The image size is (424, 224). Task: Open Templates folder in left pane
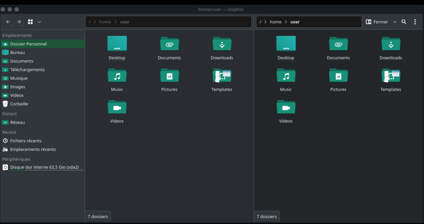[222, 79]
